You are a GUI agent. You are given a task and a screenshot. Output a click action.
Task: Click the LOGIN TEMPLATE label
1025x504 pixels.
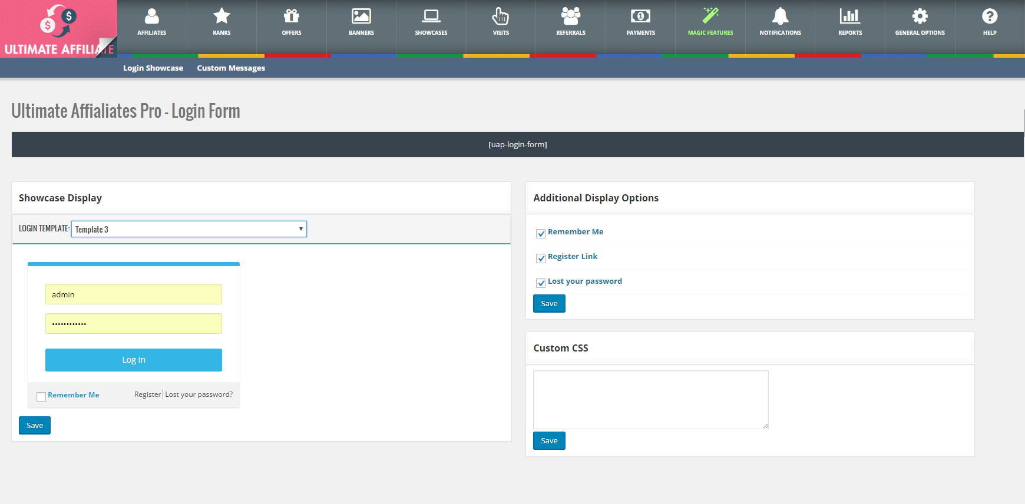point(44,228)
